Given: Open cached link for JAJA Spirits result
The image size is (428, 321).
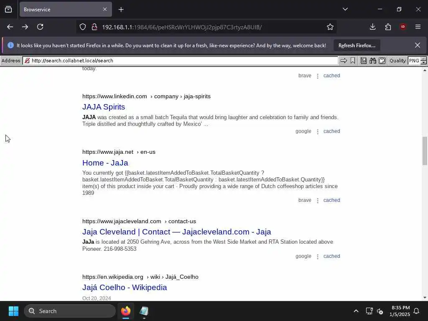Looking at the screenshot, I should [331, 131].
